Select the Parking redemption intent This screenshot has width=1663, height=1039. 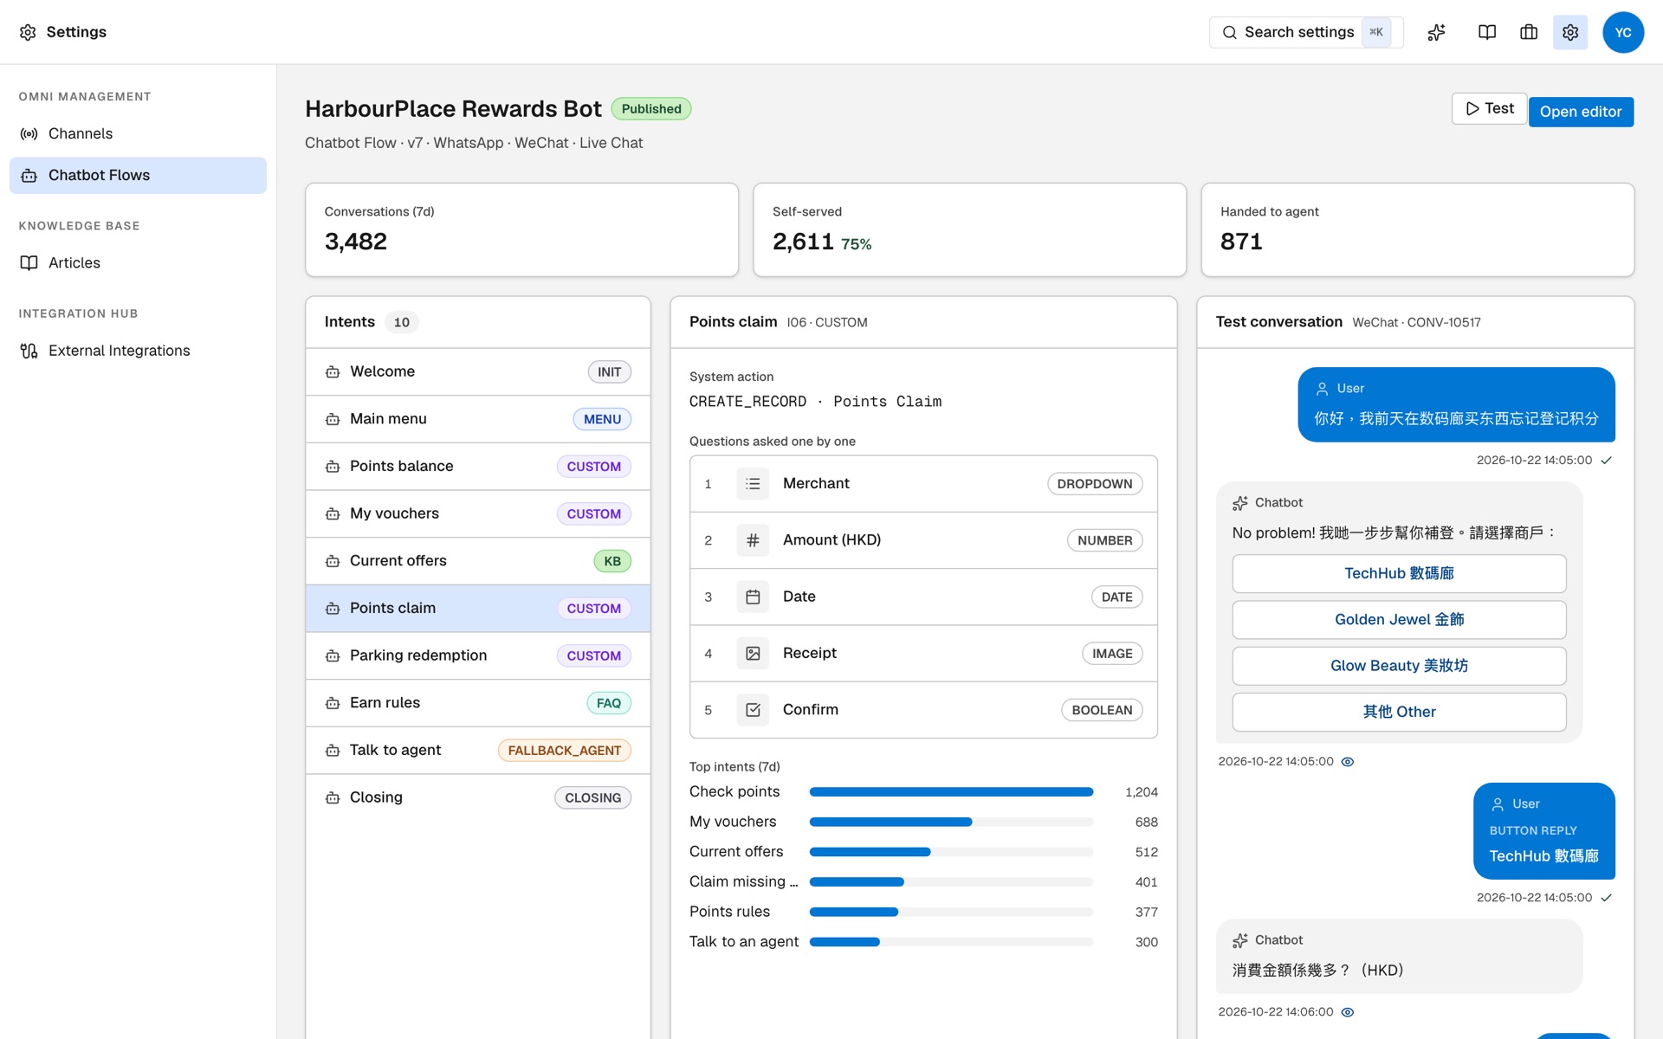tap(478, 655)
